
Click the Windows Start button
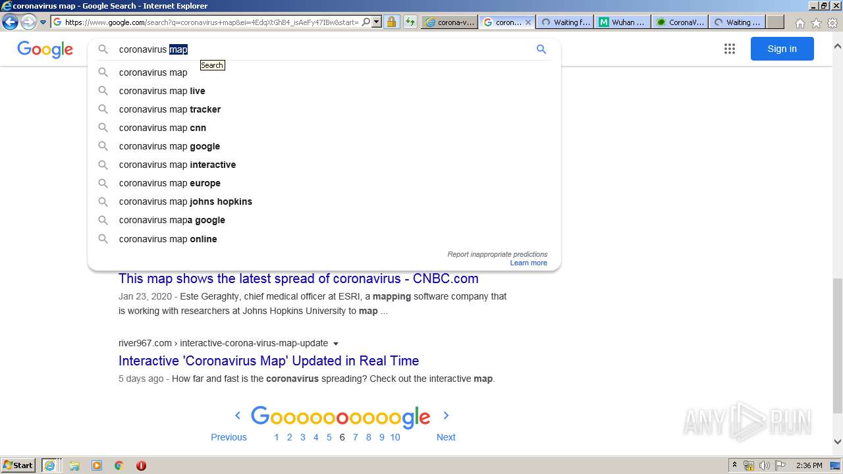[x=18, y=465]
